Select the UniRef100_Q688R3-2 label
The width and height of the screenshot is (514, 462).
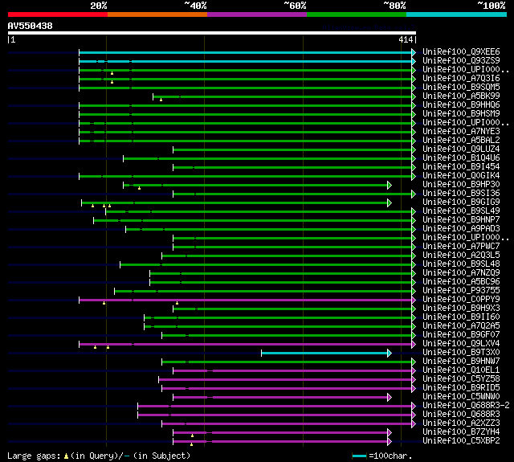(x=466, y=406)
